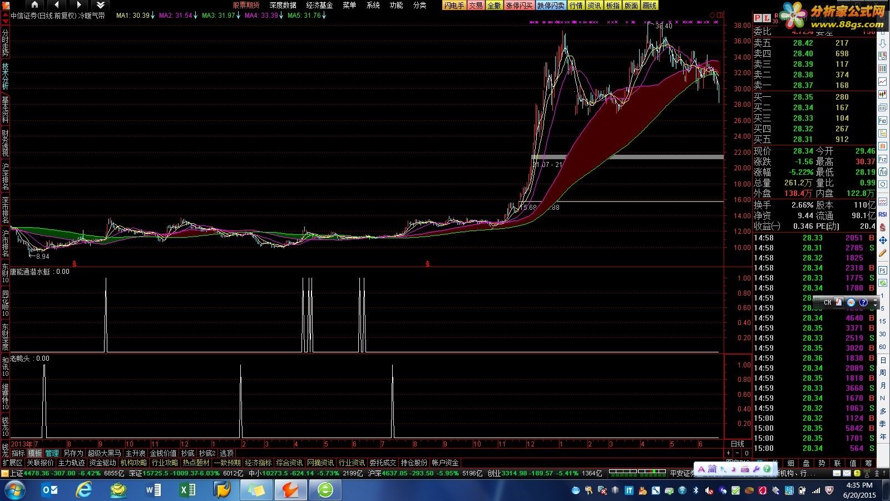Click the 全撤 button
This screenshot has width=890, height=501.
point(494,6)
